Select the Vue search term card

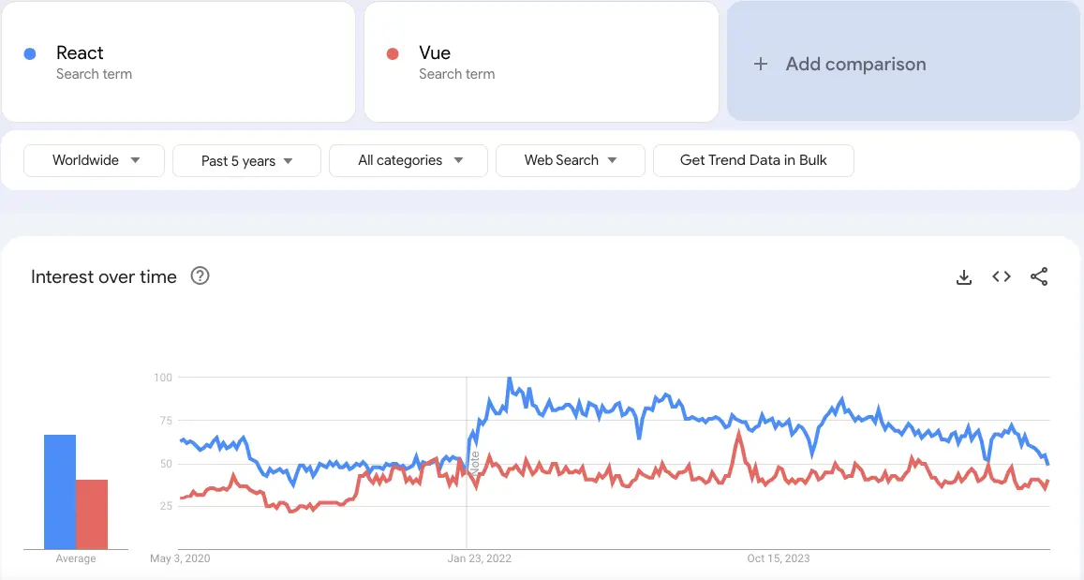pyautogui.click(x=541, y=62)
